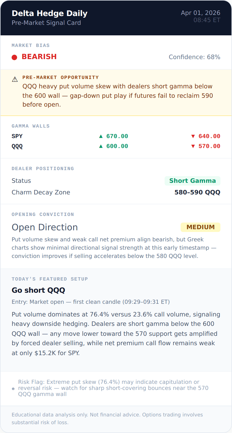This screenshot has height=433, width=232.
Task: Click the 580–590 QQQ charm zone value
Action: (x=197, y=192)
